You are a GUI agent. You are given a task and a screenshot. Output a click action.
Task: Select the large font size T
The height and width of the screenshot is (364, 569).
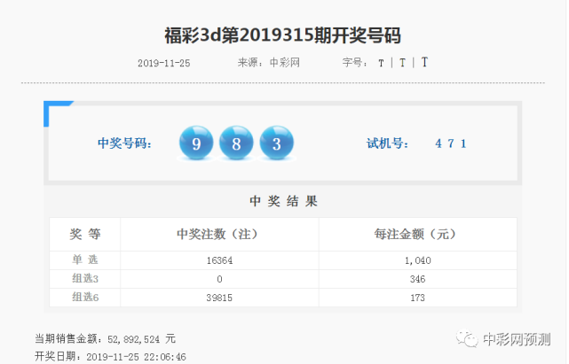coord(424,62)
